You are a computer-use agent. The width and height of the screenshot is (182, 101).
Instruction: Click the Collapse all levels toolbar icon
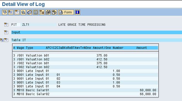(23, 12)
